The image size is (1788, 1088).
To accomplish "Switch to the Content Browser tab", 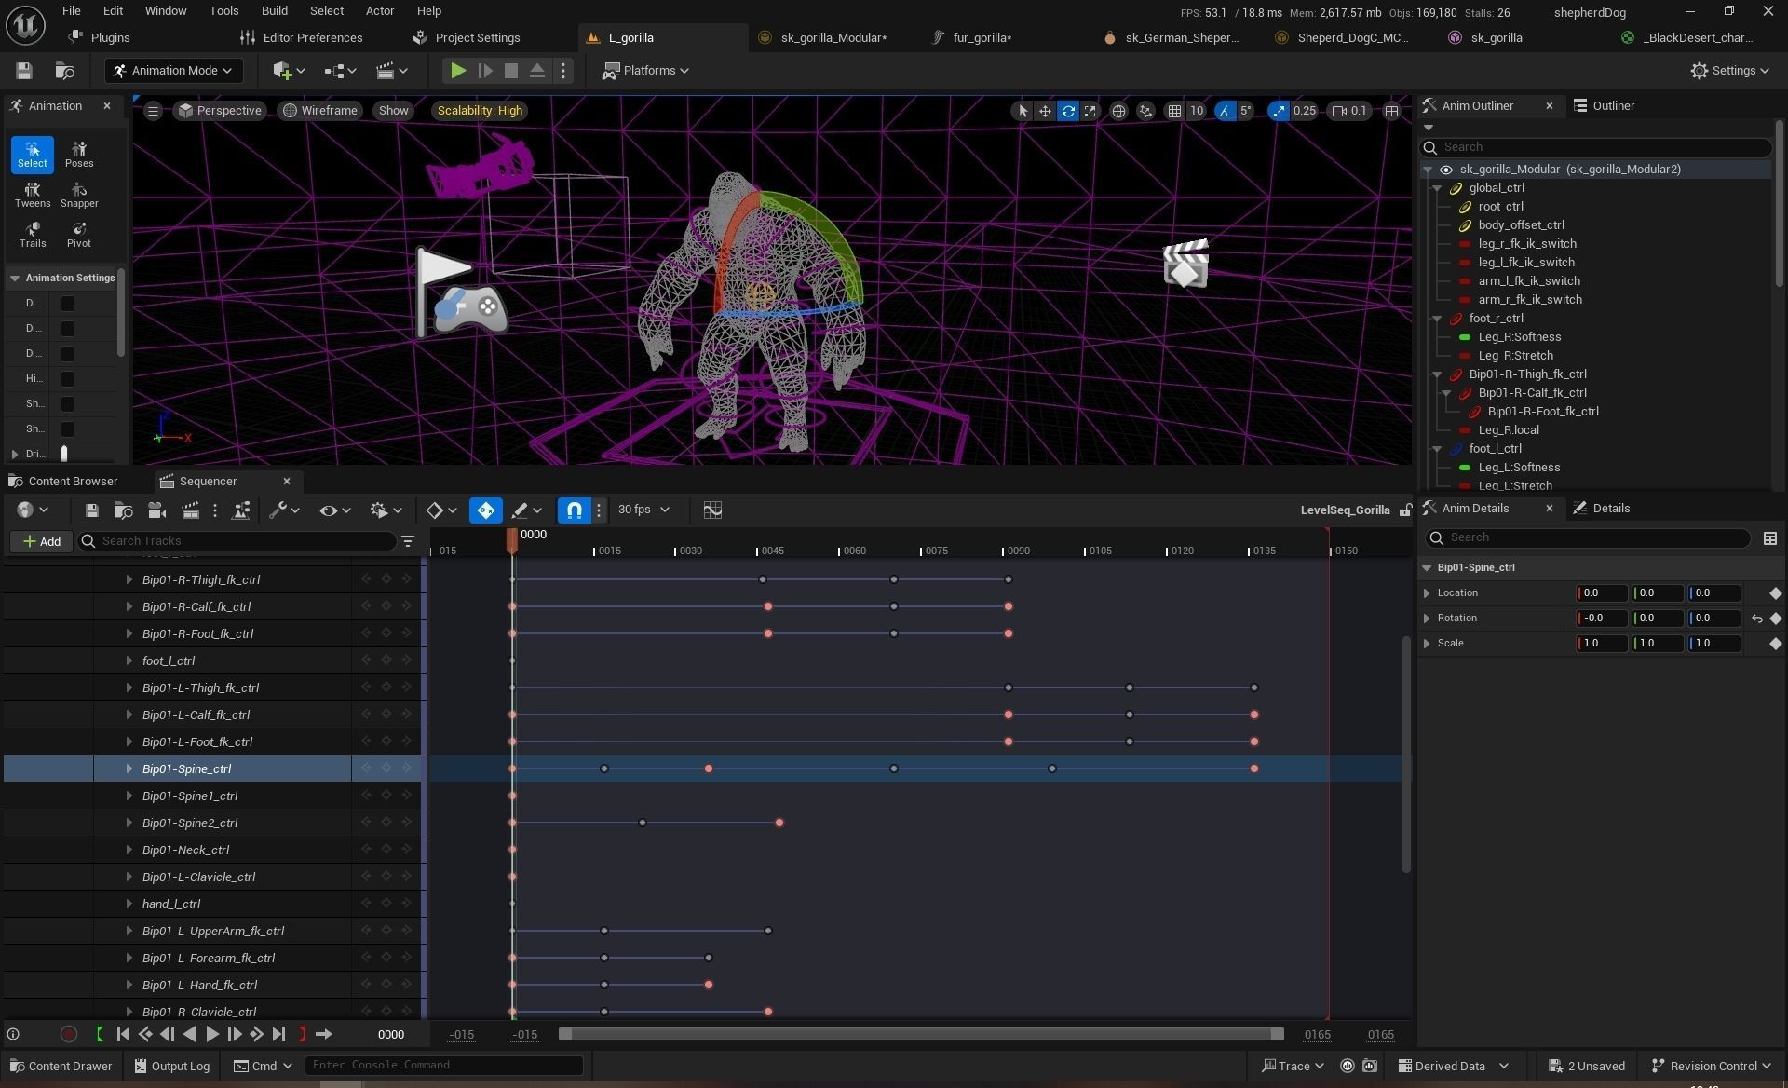I will pos(73,482).
